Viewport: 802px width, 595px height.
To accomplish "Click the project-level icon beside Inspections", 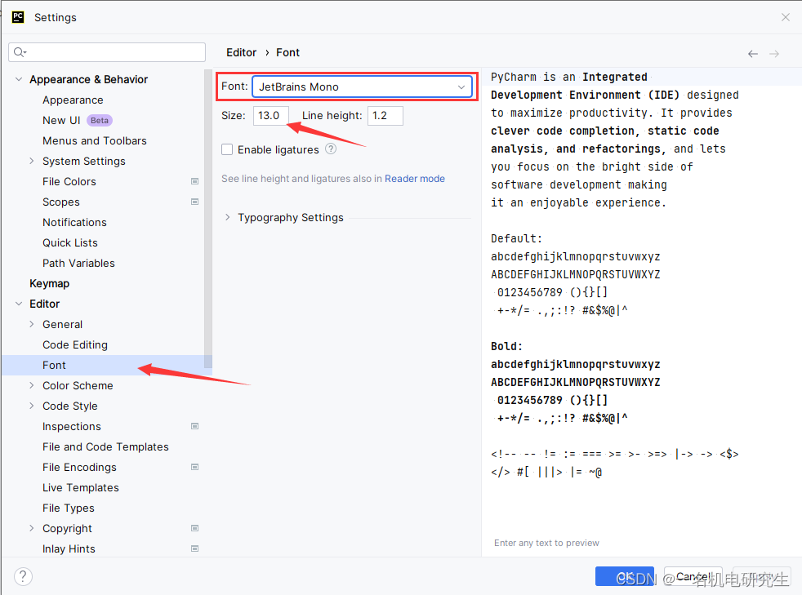I will tap(195, 426).
